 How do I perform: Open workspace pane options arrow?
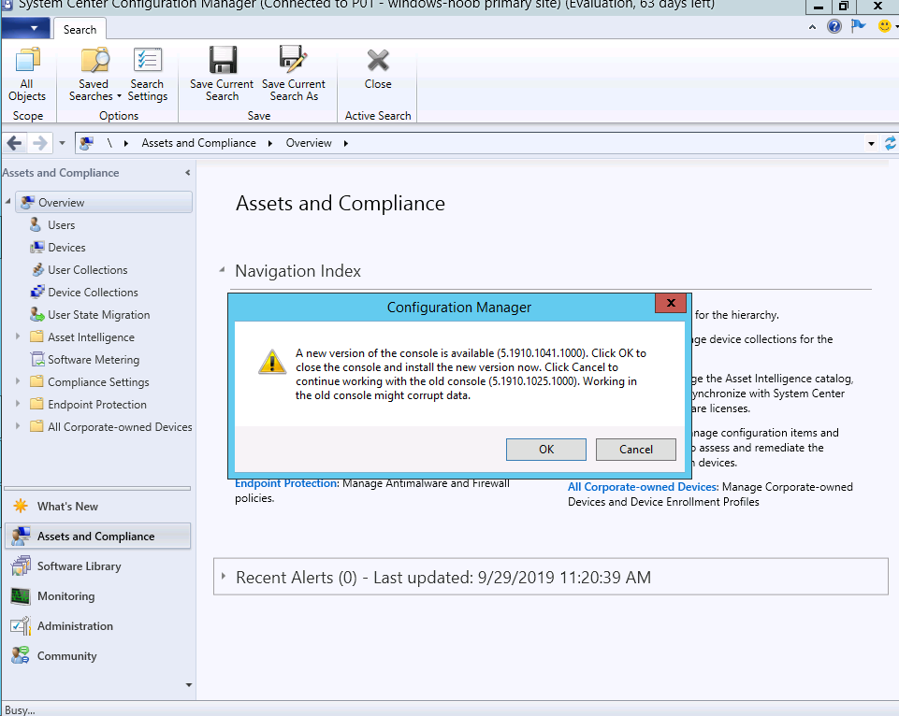tap(189, 685)
